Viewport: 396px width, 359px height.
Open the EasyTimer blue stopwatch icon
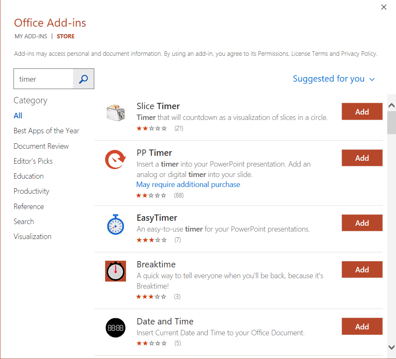(116, 224)
